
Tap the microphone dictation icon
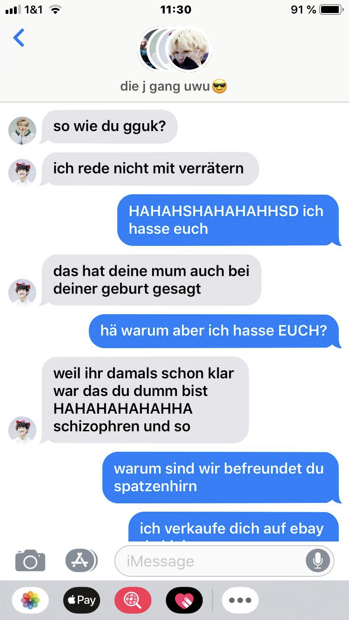point(318,561)
